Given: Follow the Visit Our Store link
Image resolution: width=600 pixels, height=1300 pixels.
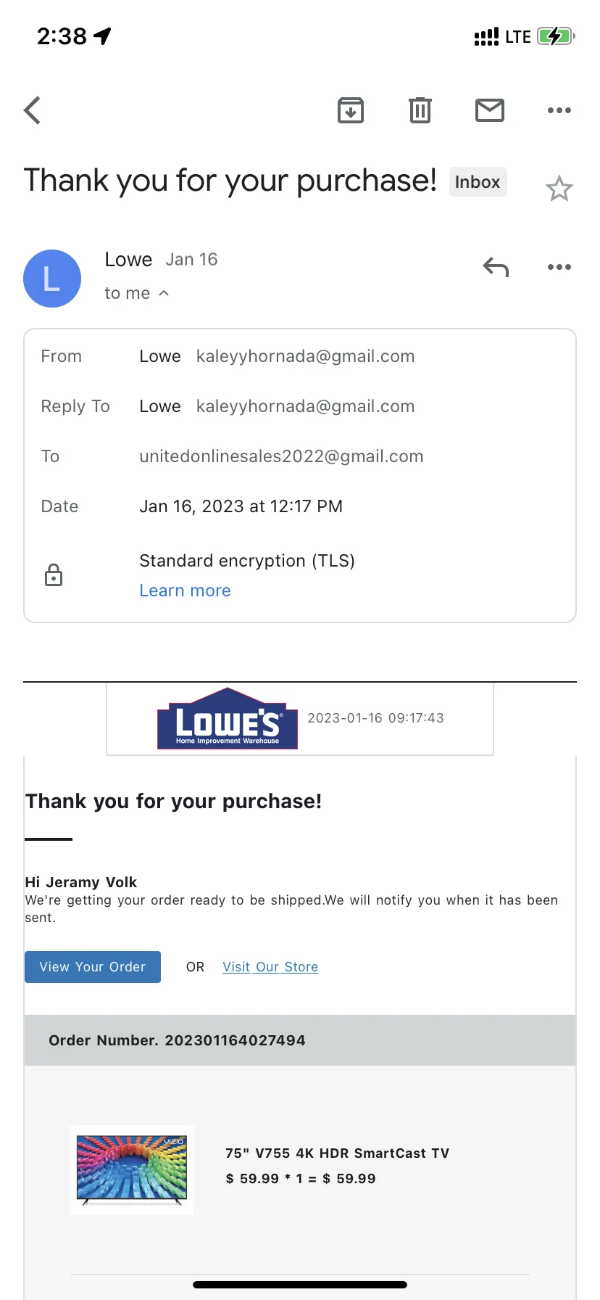Looking at the screenshot, I should point(270,967).
